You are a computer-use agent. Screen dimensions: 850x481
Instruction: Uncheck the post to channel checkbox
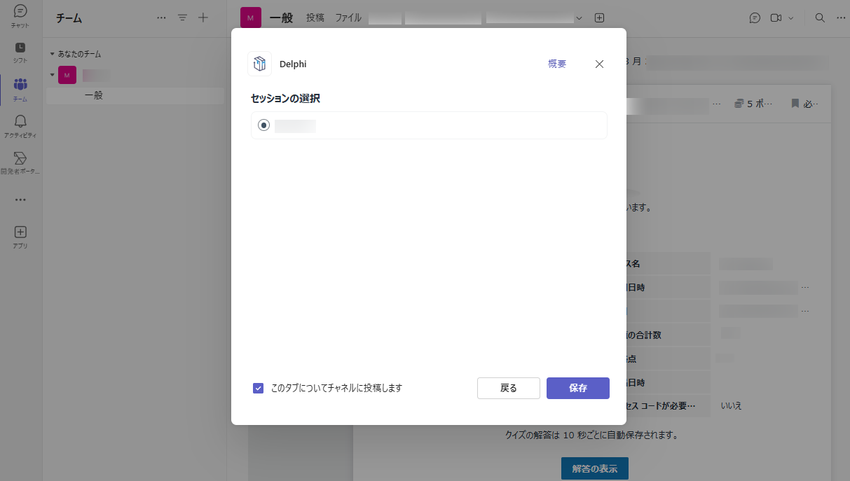(258, 388)
